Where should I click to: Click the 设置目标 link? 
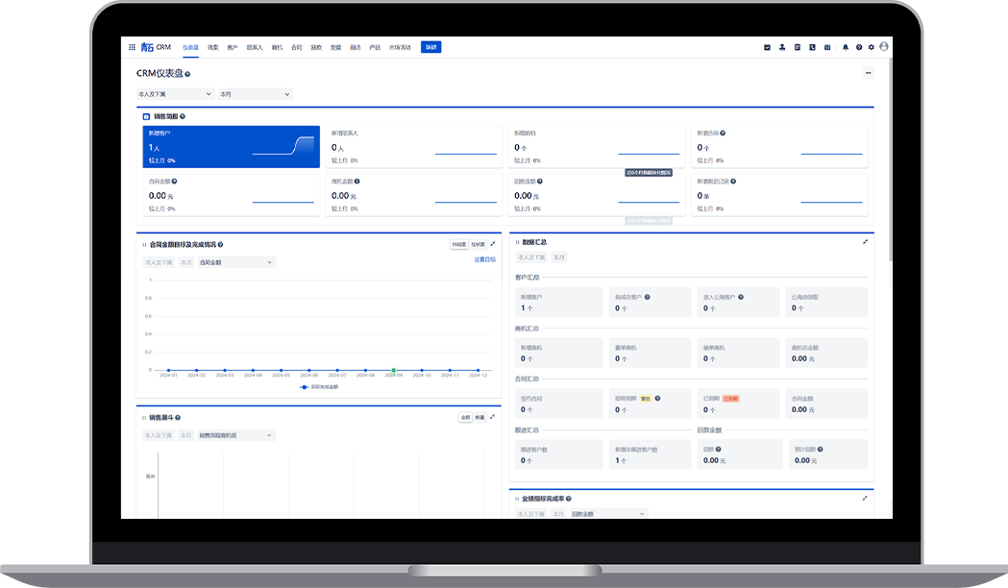(484, 259)
